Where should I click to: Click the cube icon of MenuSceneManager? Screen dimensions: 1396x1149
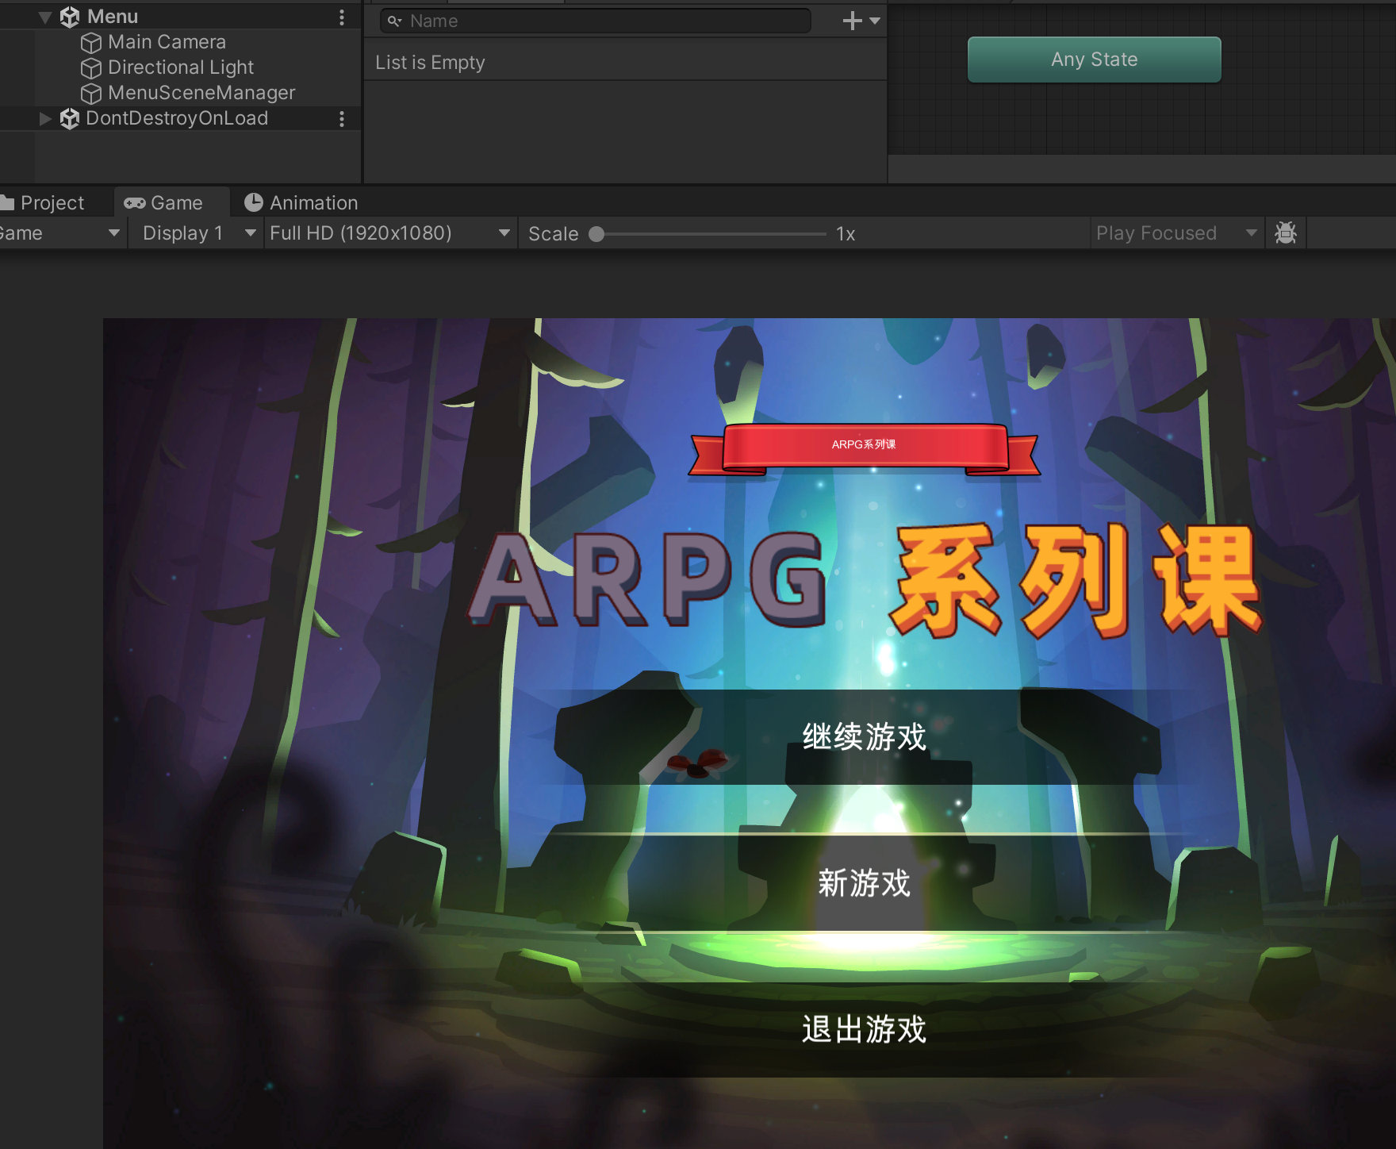[x=91, y=93]
